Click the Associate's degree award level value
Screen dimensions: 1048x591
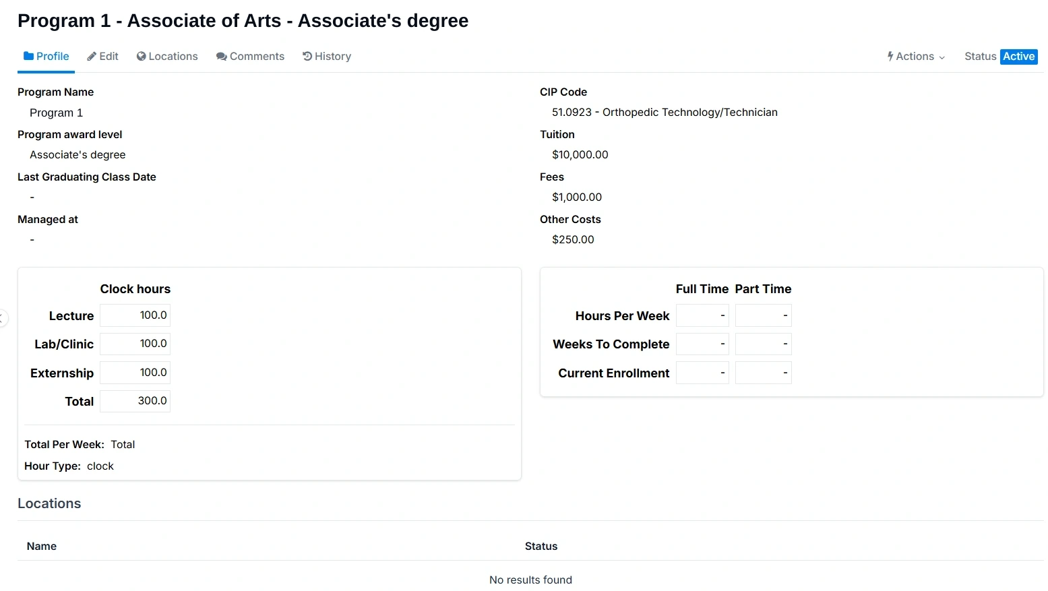(x=78, y=155)
